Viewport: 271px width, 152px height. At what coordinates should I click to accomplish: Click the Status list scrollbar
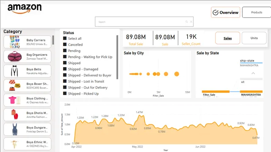[x=117, y=57]
